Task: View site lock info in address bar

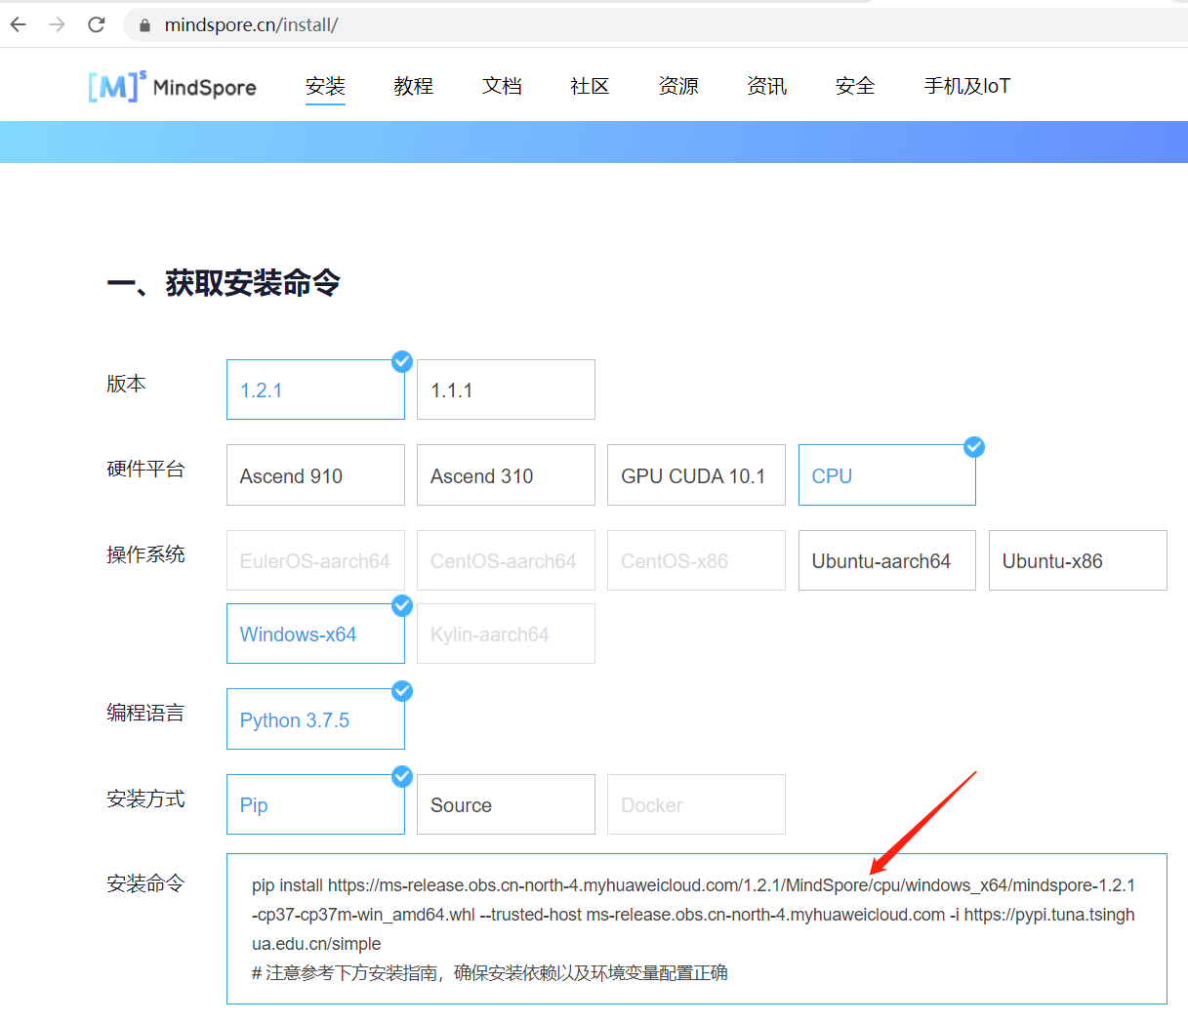Action: [144, 25]
